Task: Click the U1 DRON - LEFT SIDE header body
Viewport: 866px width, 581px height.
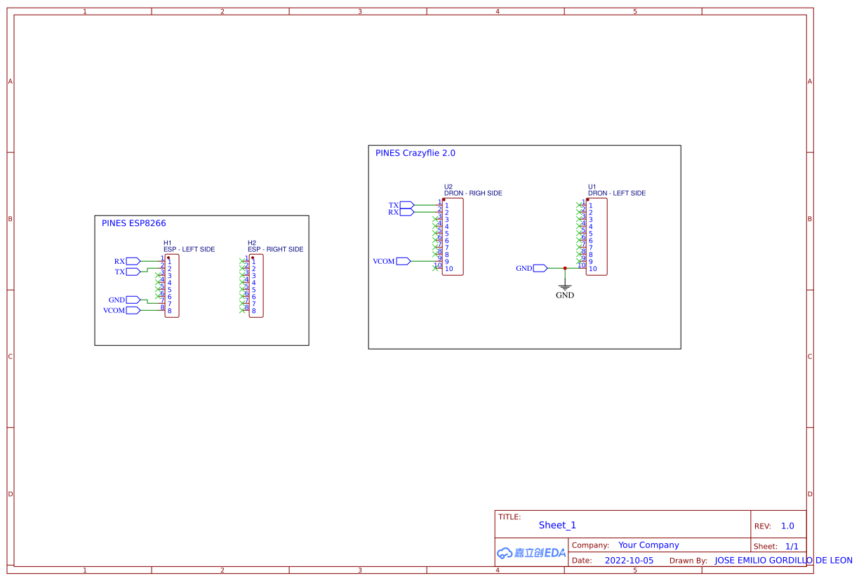Action: (597, 236)
